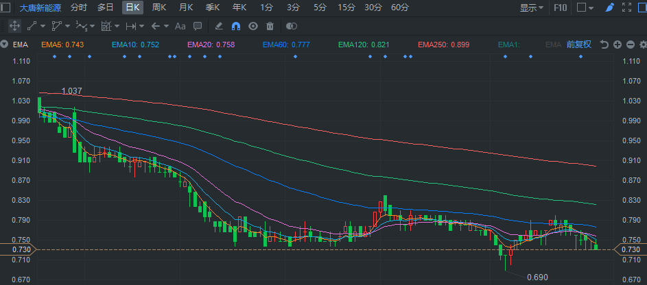Select the arrow annotation tool
Screen dimensions: 647x285
tap(155, 26)
